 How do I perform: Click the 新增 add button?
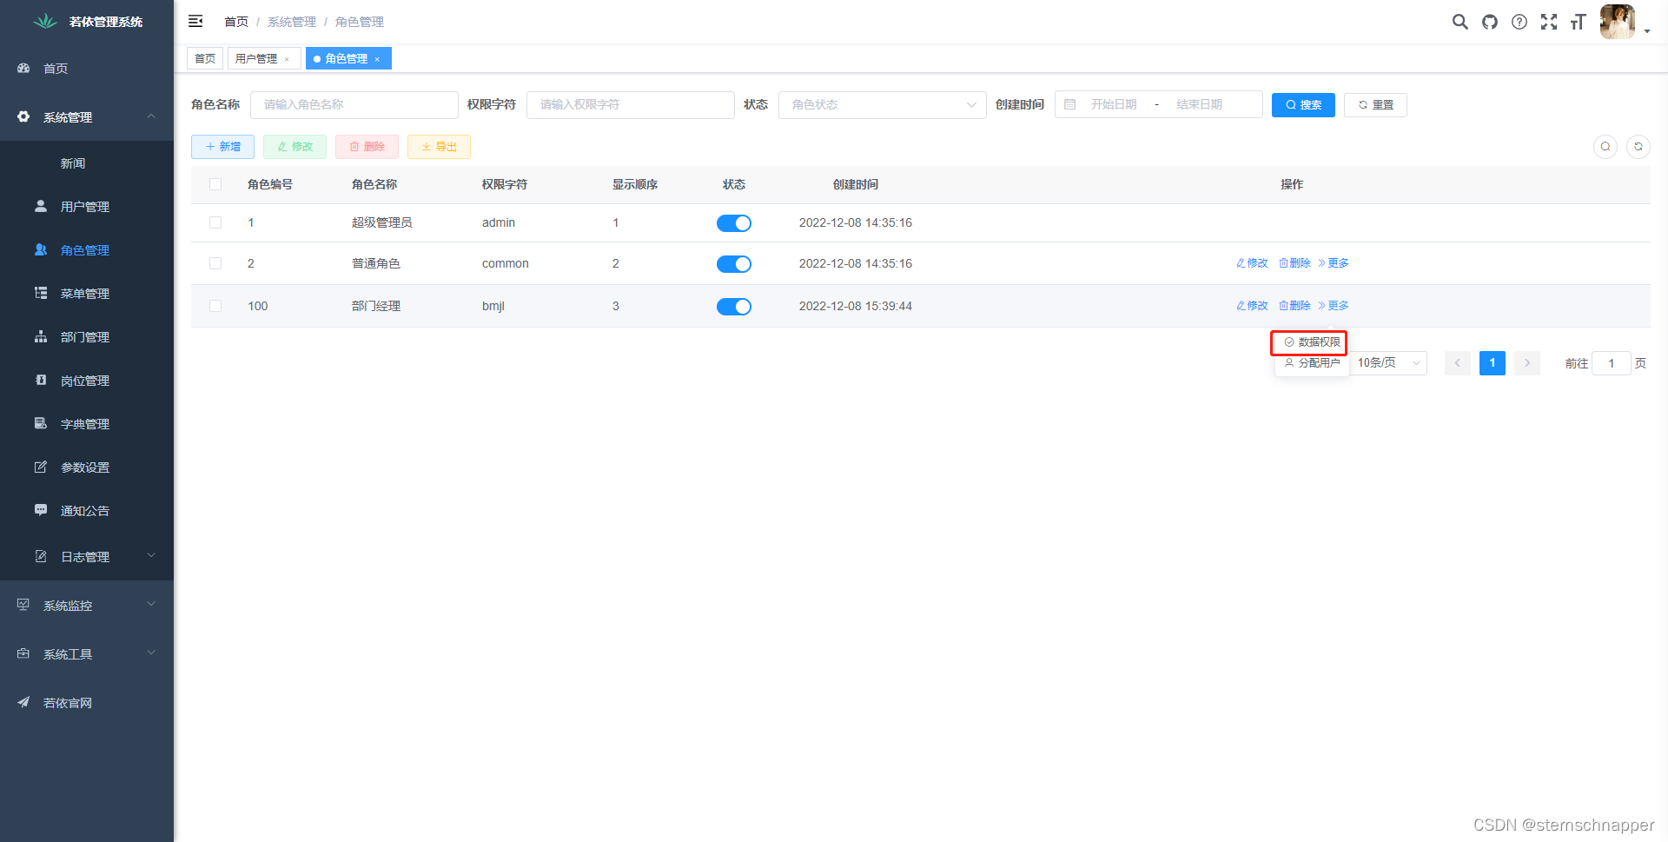(222, 146)
